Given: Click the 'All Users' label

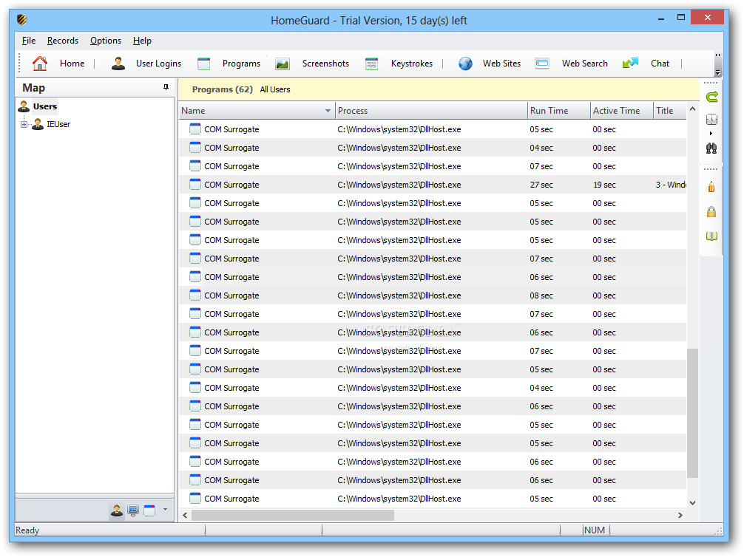Looking at the screenshot, I should [275, 89].
